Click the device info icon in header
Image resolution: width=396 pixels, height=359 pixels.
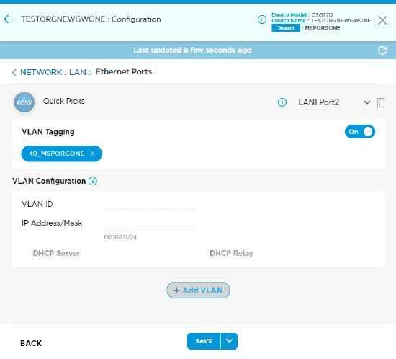262,19
